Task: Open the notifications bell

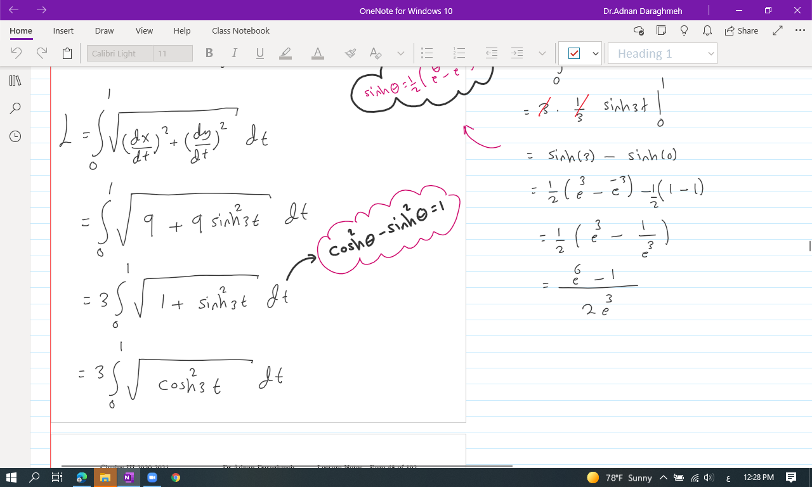Action: point(707,30)
